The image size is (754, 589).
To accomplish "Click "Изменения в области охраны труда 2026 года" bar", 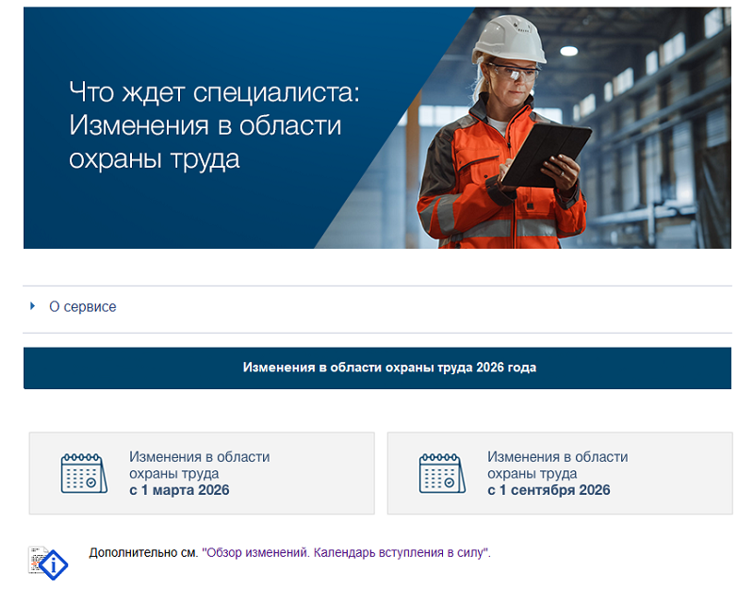I will point(377,368).
